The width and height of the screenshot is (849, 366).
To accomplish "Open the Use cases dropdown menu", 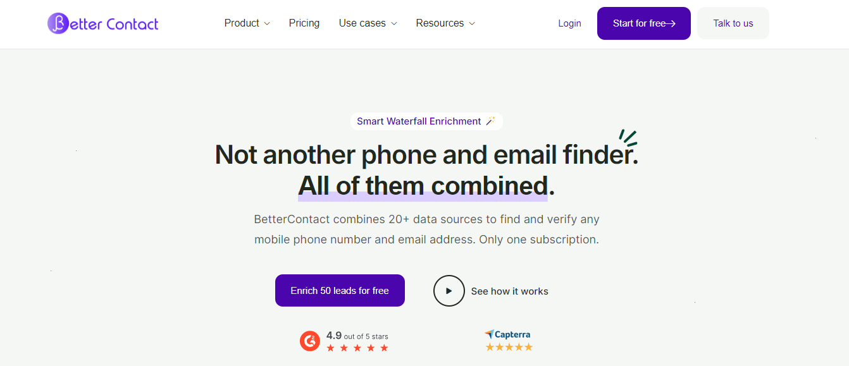I will coord(368,23).
